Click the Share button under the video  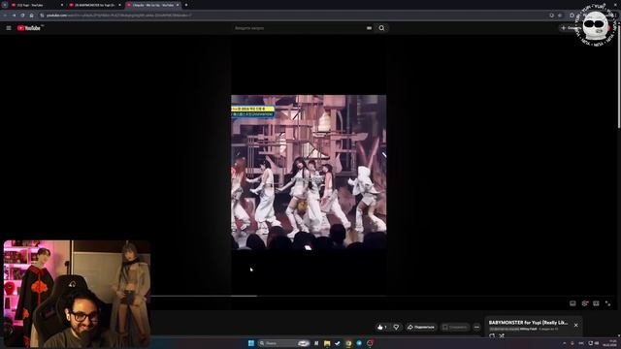(x=420, y=328)
